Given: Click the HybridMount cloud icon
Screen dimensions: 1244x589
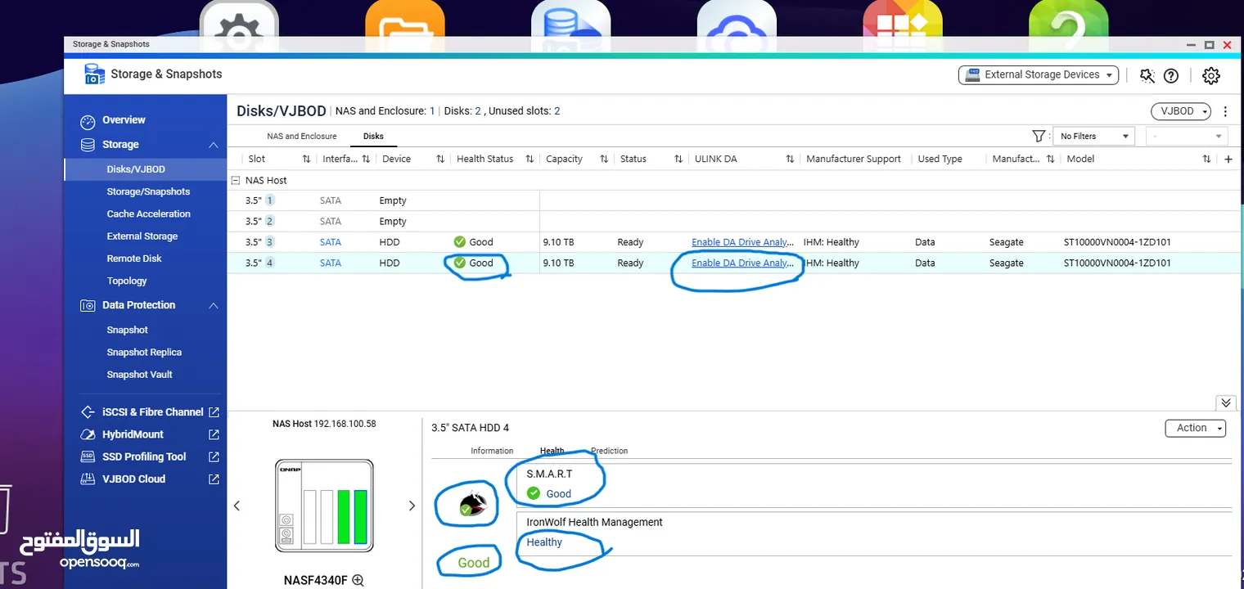Looking at the screenshot, I should (x=88, y=434).
